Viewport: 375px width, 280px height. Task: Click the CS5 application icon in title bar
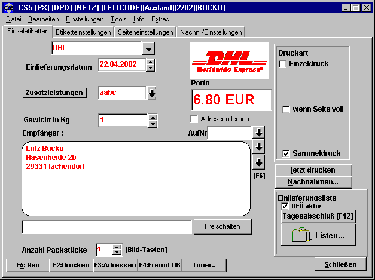pos(9,7)
